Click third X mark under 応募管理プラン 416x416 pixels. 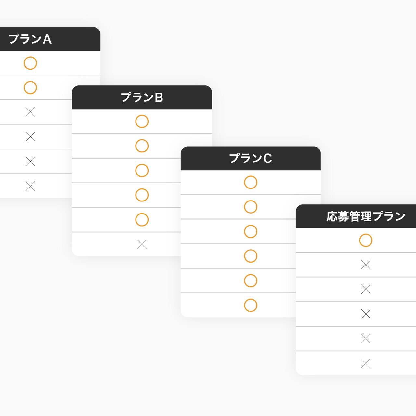pyautogui.click(x=366, y=314)
